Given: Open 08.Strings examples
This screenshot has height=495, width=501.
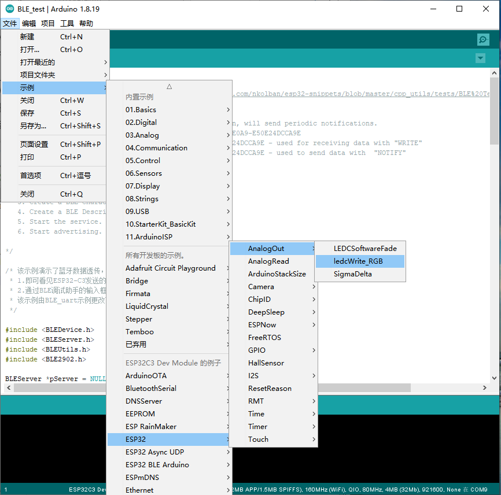Looking at the screenshot, I should point(170,199).
